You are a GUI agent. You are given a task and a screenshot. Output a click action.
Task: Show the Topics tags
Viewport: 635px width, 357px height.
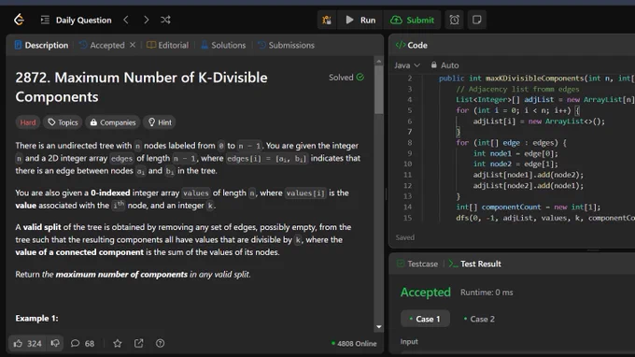click(x=63, y=122)
